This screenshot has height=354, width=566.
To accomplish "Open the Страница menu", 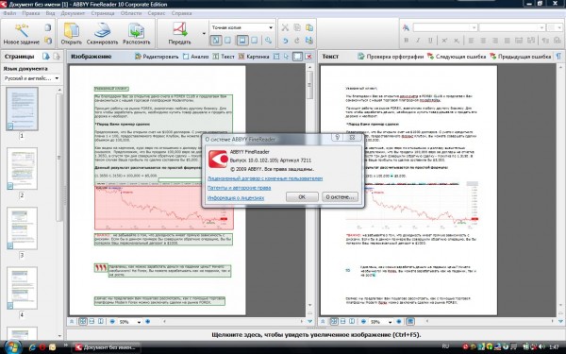I will click(103, 13).
